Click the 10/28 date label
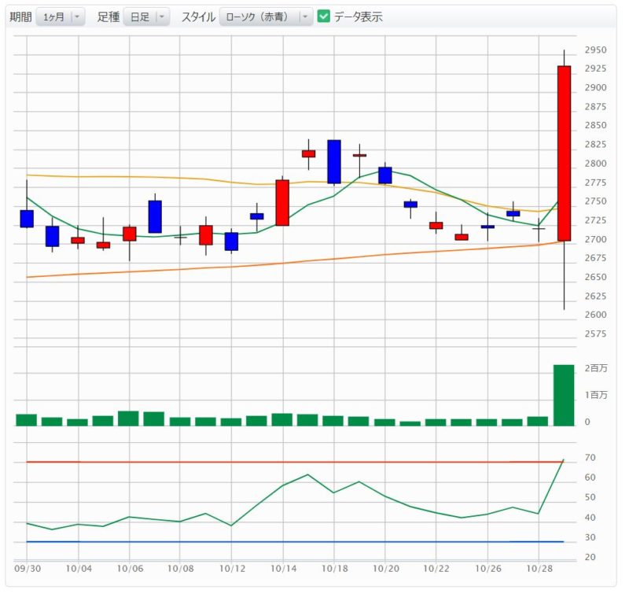The height and width of the screenshot is (601, 629). 539,569
